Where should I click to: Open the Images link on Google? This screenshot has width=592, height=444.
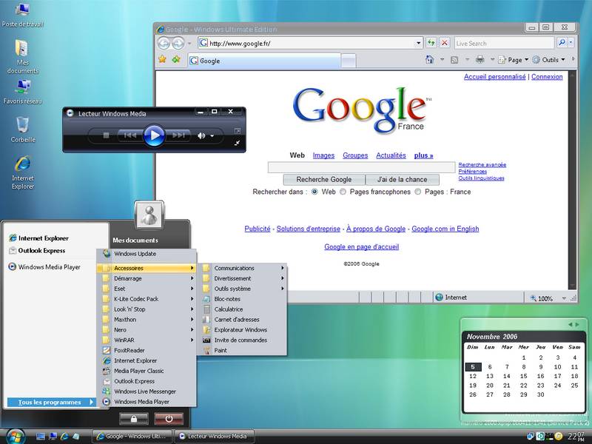(323, 155)
